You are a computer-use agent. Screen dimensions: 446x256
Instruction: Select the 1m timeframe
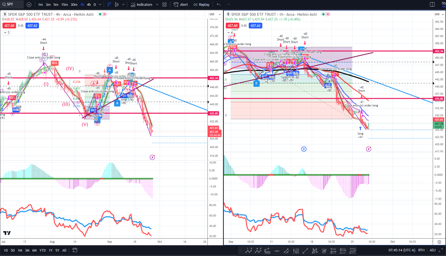(40, 4)
